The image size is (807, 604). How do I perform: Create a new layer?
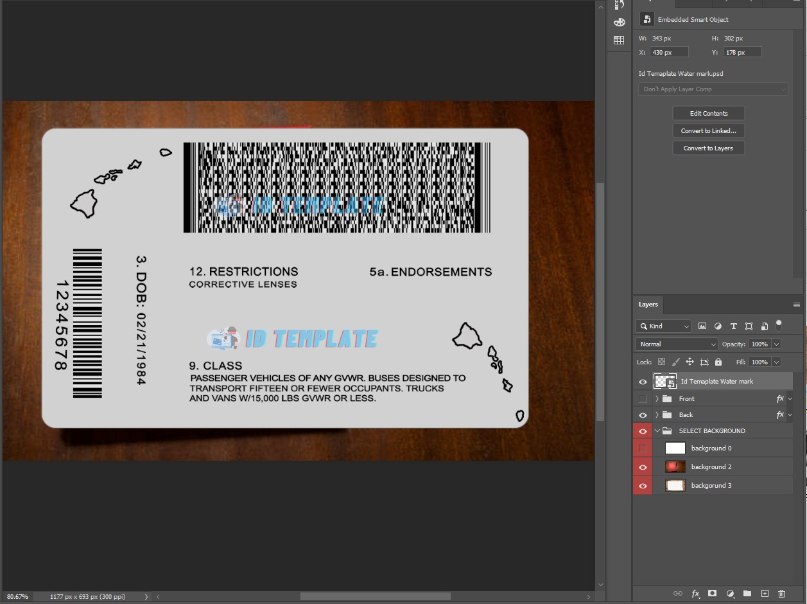pos(765,594)
